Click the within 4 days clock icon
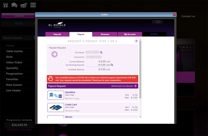This screenshot has height=136, width=208. [x=66, y=111]
